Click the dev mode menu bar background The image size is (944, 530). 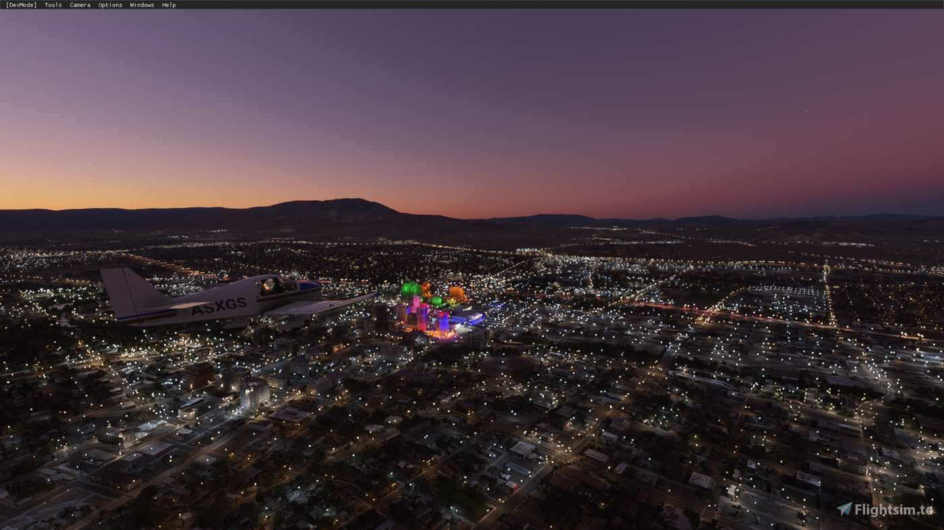[x=472, y=4]
